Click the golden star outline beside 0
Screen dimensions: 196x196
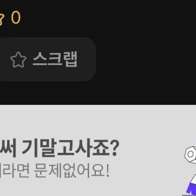pos(1,19)
